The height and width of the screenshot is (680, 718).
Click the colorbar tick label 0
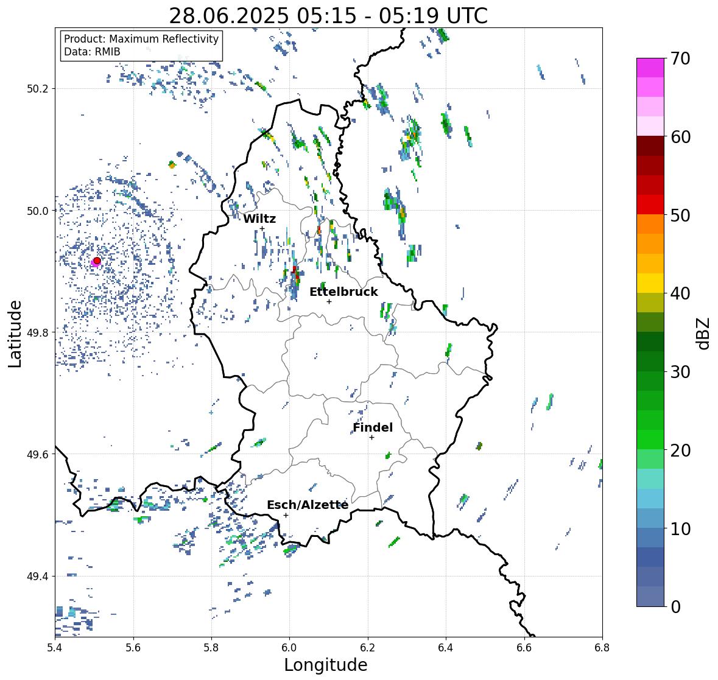tap(675, 607)
